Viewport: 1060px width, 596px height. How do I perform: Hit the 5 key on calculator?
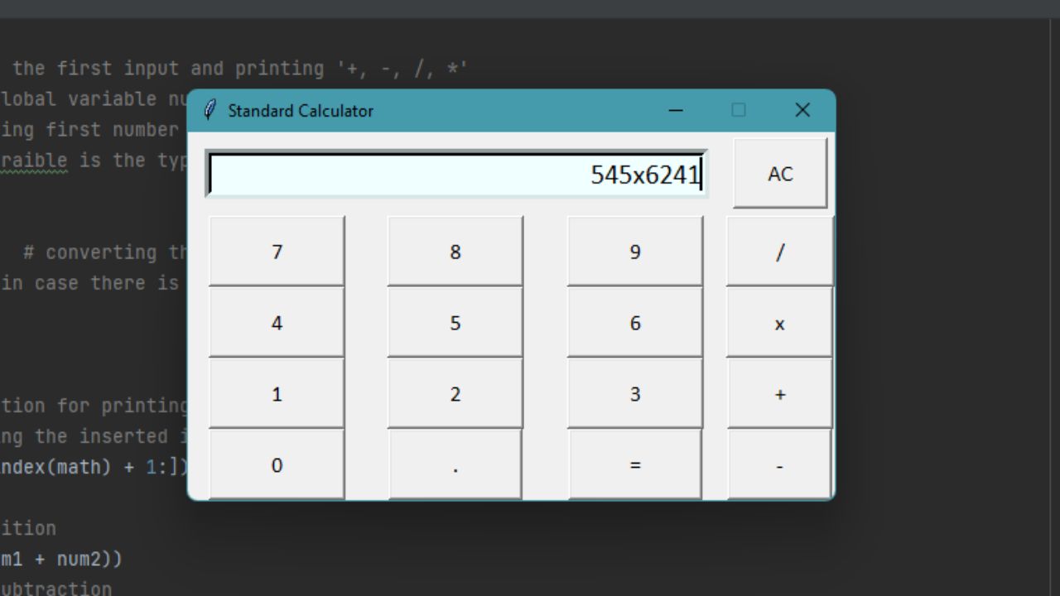pyautogui.click(x=455, y=323)
